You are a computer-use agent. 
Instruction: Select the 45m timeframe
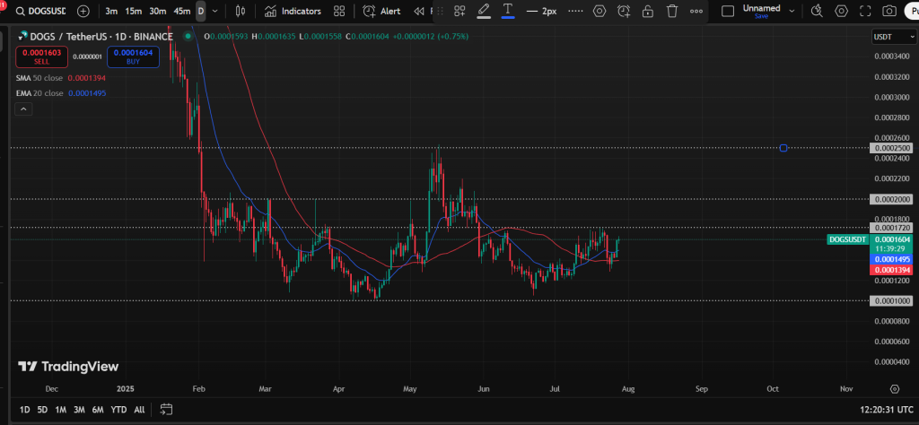click(x=181, y=11)
